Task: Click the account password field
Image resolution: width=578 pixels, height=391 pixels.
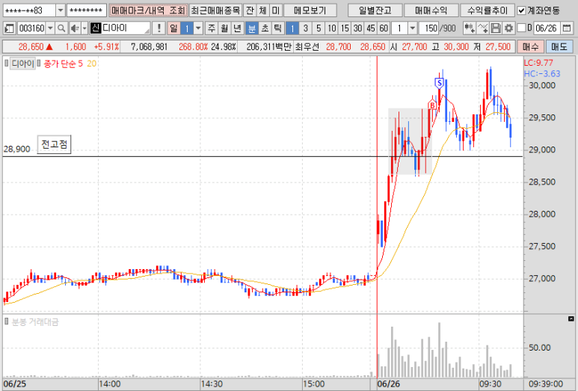Action: (x=87, y=10)
